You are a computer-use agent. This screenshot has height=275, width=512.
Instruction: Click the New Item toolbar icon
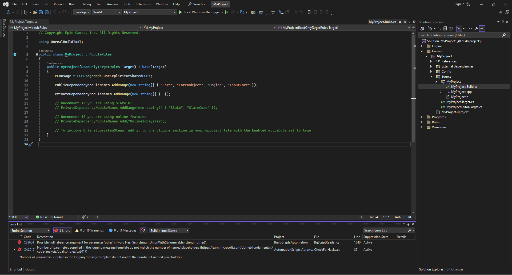coord(26,12)
